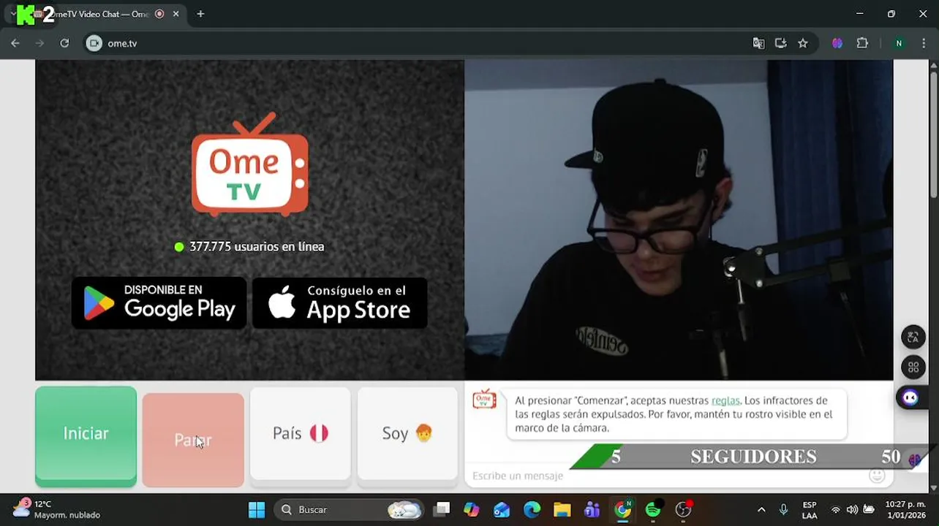Reload the ome.tv page
Viewport: 939px width, 526px height.
click(64, 43)
